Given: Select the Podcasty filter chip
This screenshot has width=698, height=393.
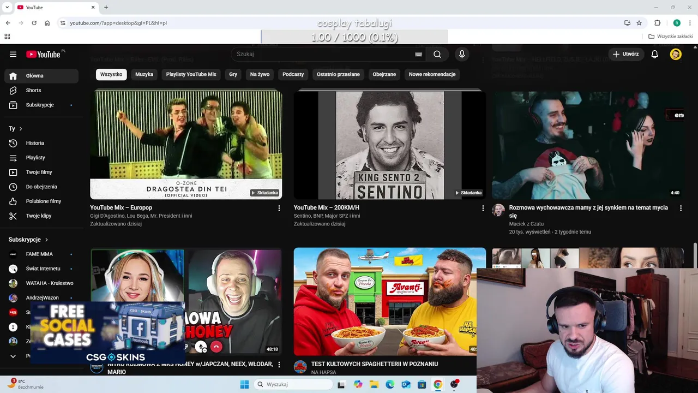Looking at the screenshot, I should tap(293, 74).
